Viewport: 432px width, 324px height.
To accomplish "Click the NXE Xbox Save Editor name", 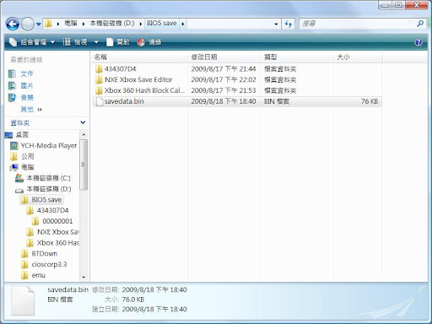I will [x=138, y=80].
